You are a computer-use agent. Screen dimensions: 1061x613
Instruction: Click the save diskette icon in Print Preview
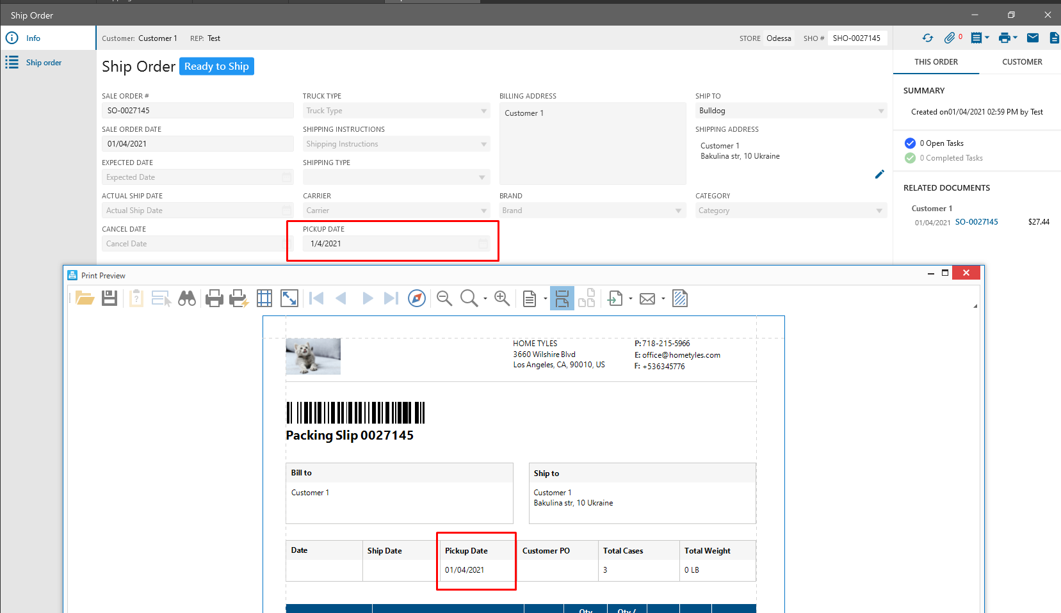(109, 298)
